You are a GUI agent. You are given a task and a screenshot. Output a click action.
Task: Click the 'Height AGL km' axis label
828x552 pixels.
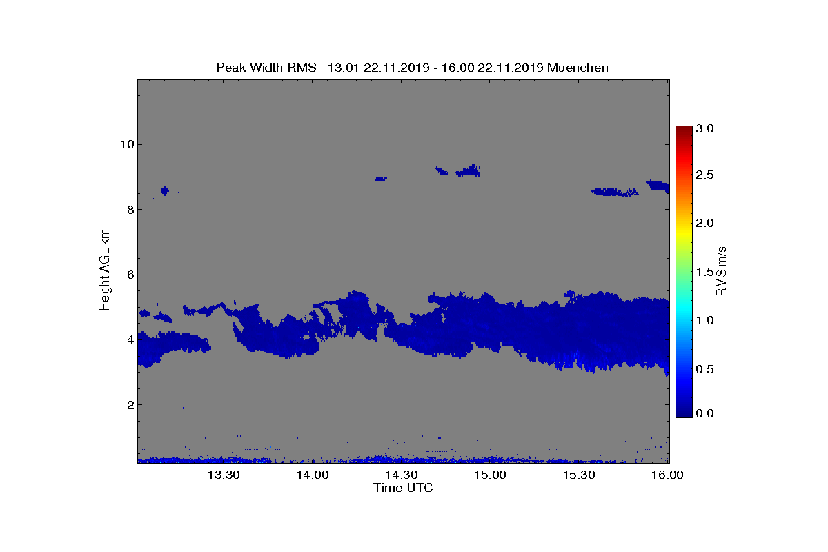(x=105, y=271)
